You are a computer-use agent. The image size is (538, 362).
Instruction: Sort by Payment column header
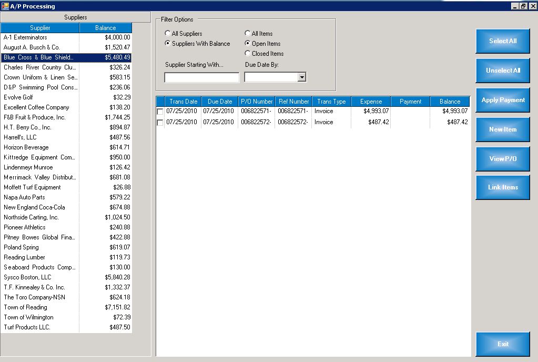pyautogui.click(x=410, y=102)
